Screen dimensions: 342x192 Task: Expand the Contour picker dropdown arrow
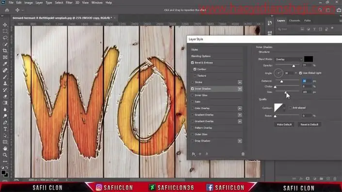[284, 108]
